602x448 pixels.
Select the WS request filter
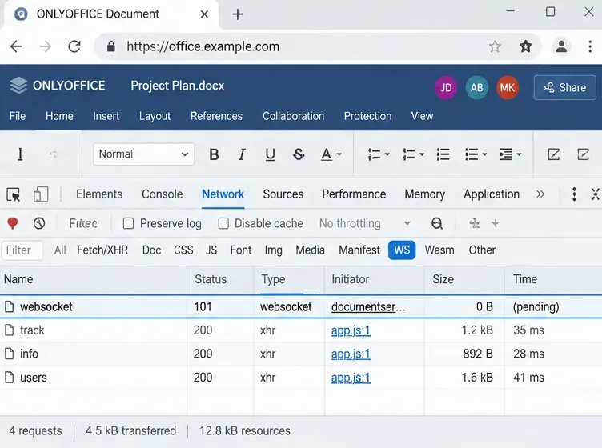point(402,250)
